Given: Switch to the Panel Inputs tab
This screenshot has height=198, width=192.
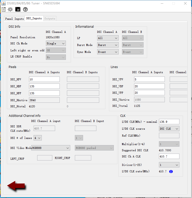Looking at the screenshot, I should coord(14,19).
